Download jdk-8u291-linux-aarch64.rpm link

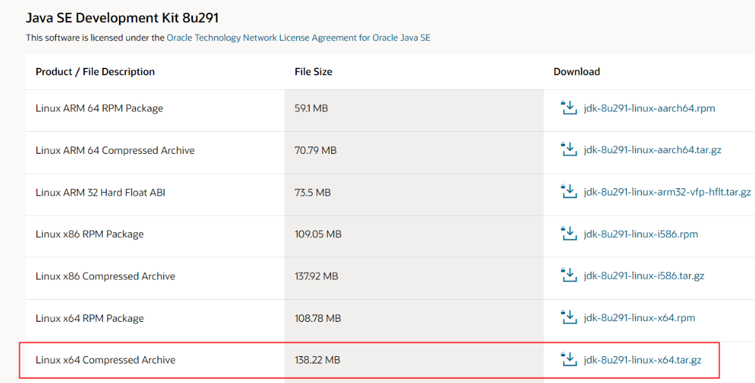pos(649,109)
